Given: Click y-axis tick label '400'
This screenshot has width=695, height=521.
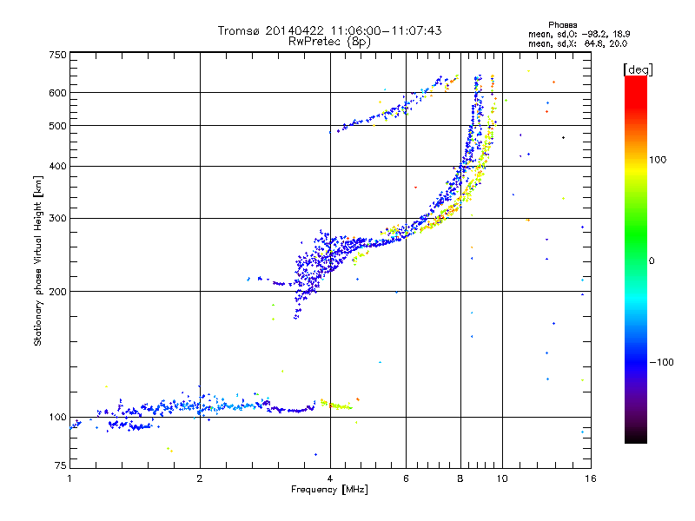Looking at the screenshot, I should coord(57,166).
